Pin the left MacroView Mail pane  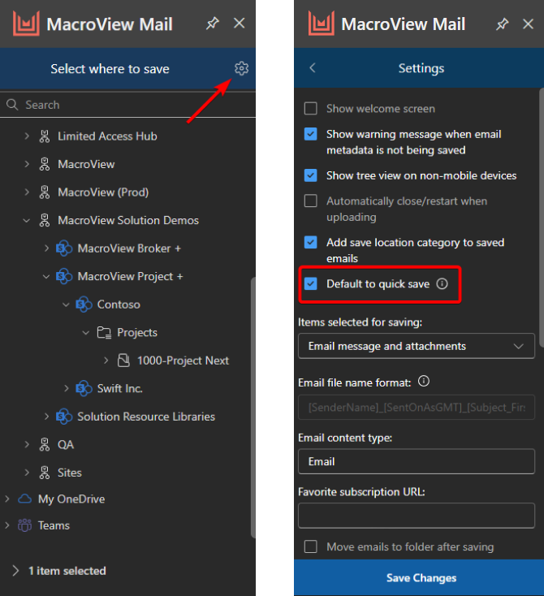pos(213,24)
